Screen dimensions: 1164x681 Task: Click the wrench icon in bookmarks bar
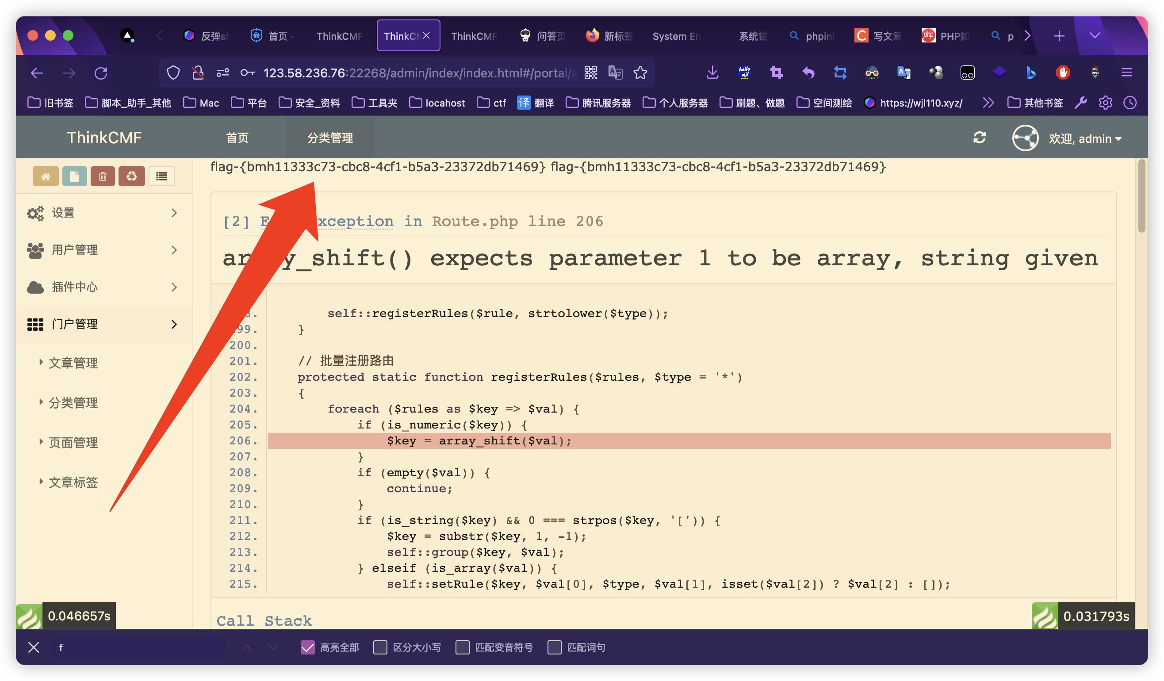click(1081, 103)
